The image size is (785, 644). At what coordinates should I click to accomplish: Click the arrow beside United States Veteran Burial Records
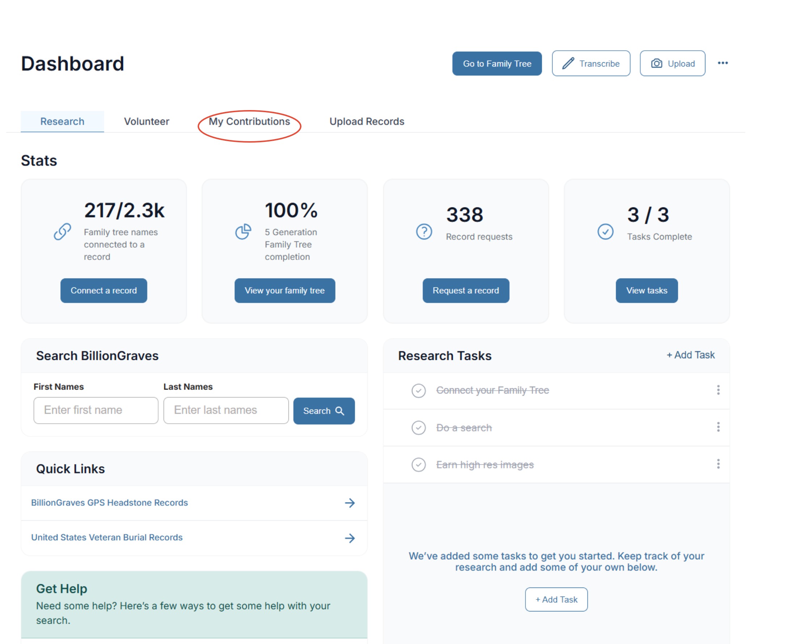pos(350,538)
